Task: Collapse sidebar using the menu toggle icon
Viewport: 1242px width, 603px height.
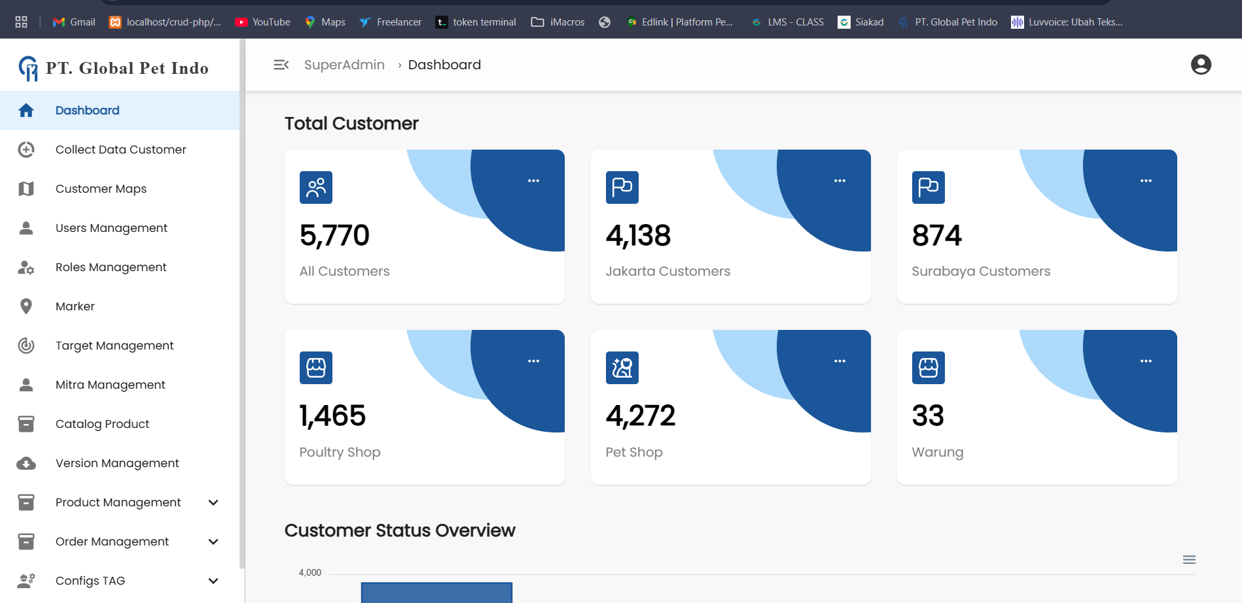Action: click(281, 65)
